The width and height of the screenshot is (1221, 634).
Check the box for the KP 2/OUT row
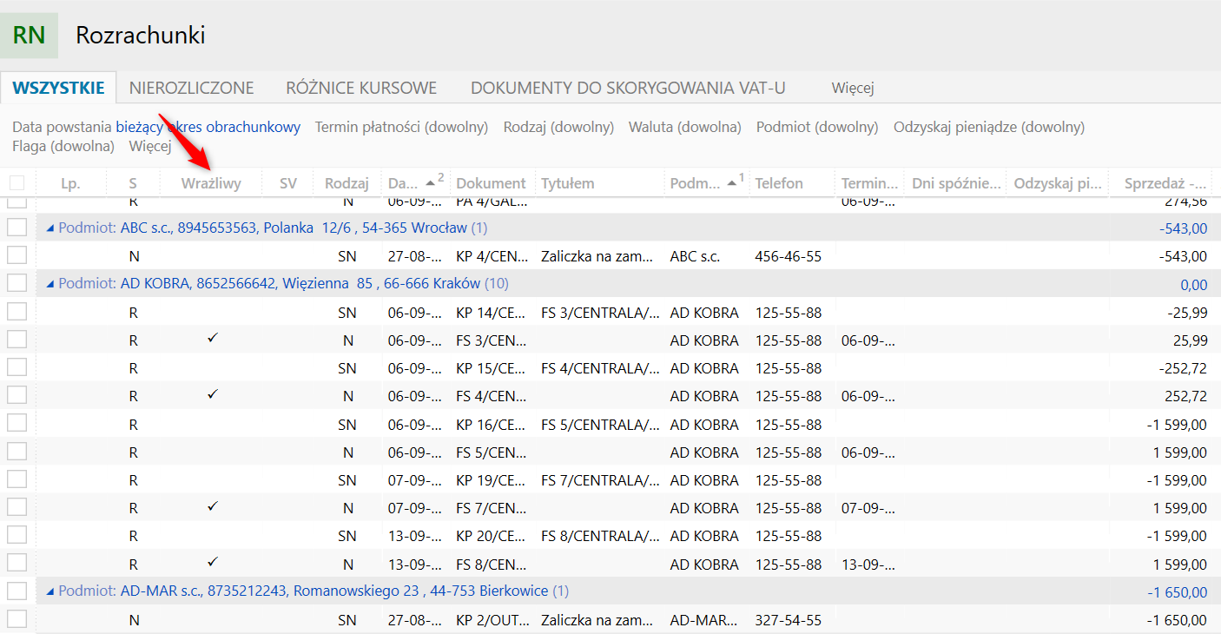[16, 619]
